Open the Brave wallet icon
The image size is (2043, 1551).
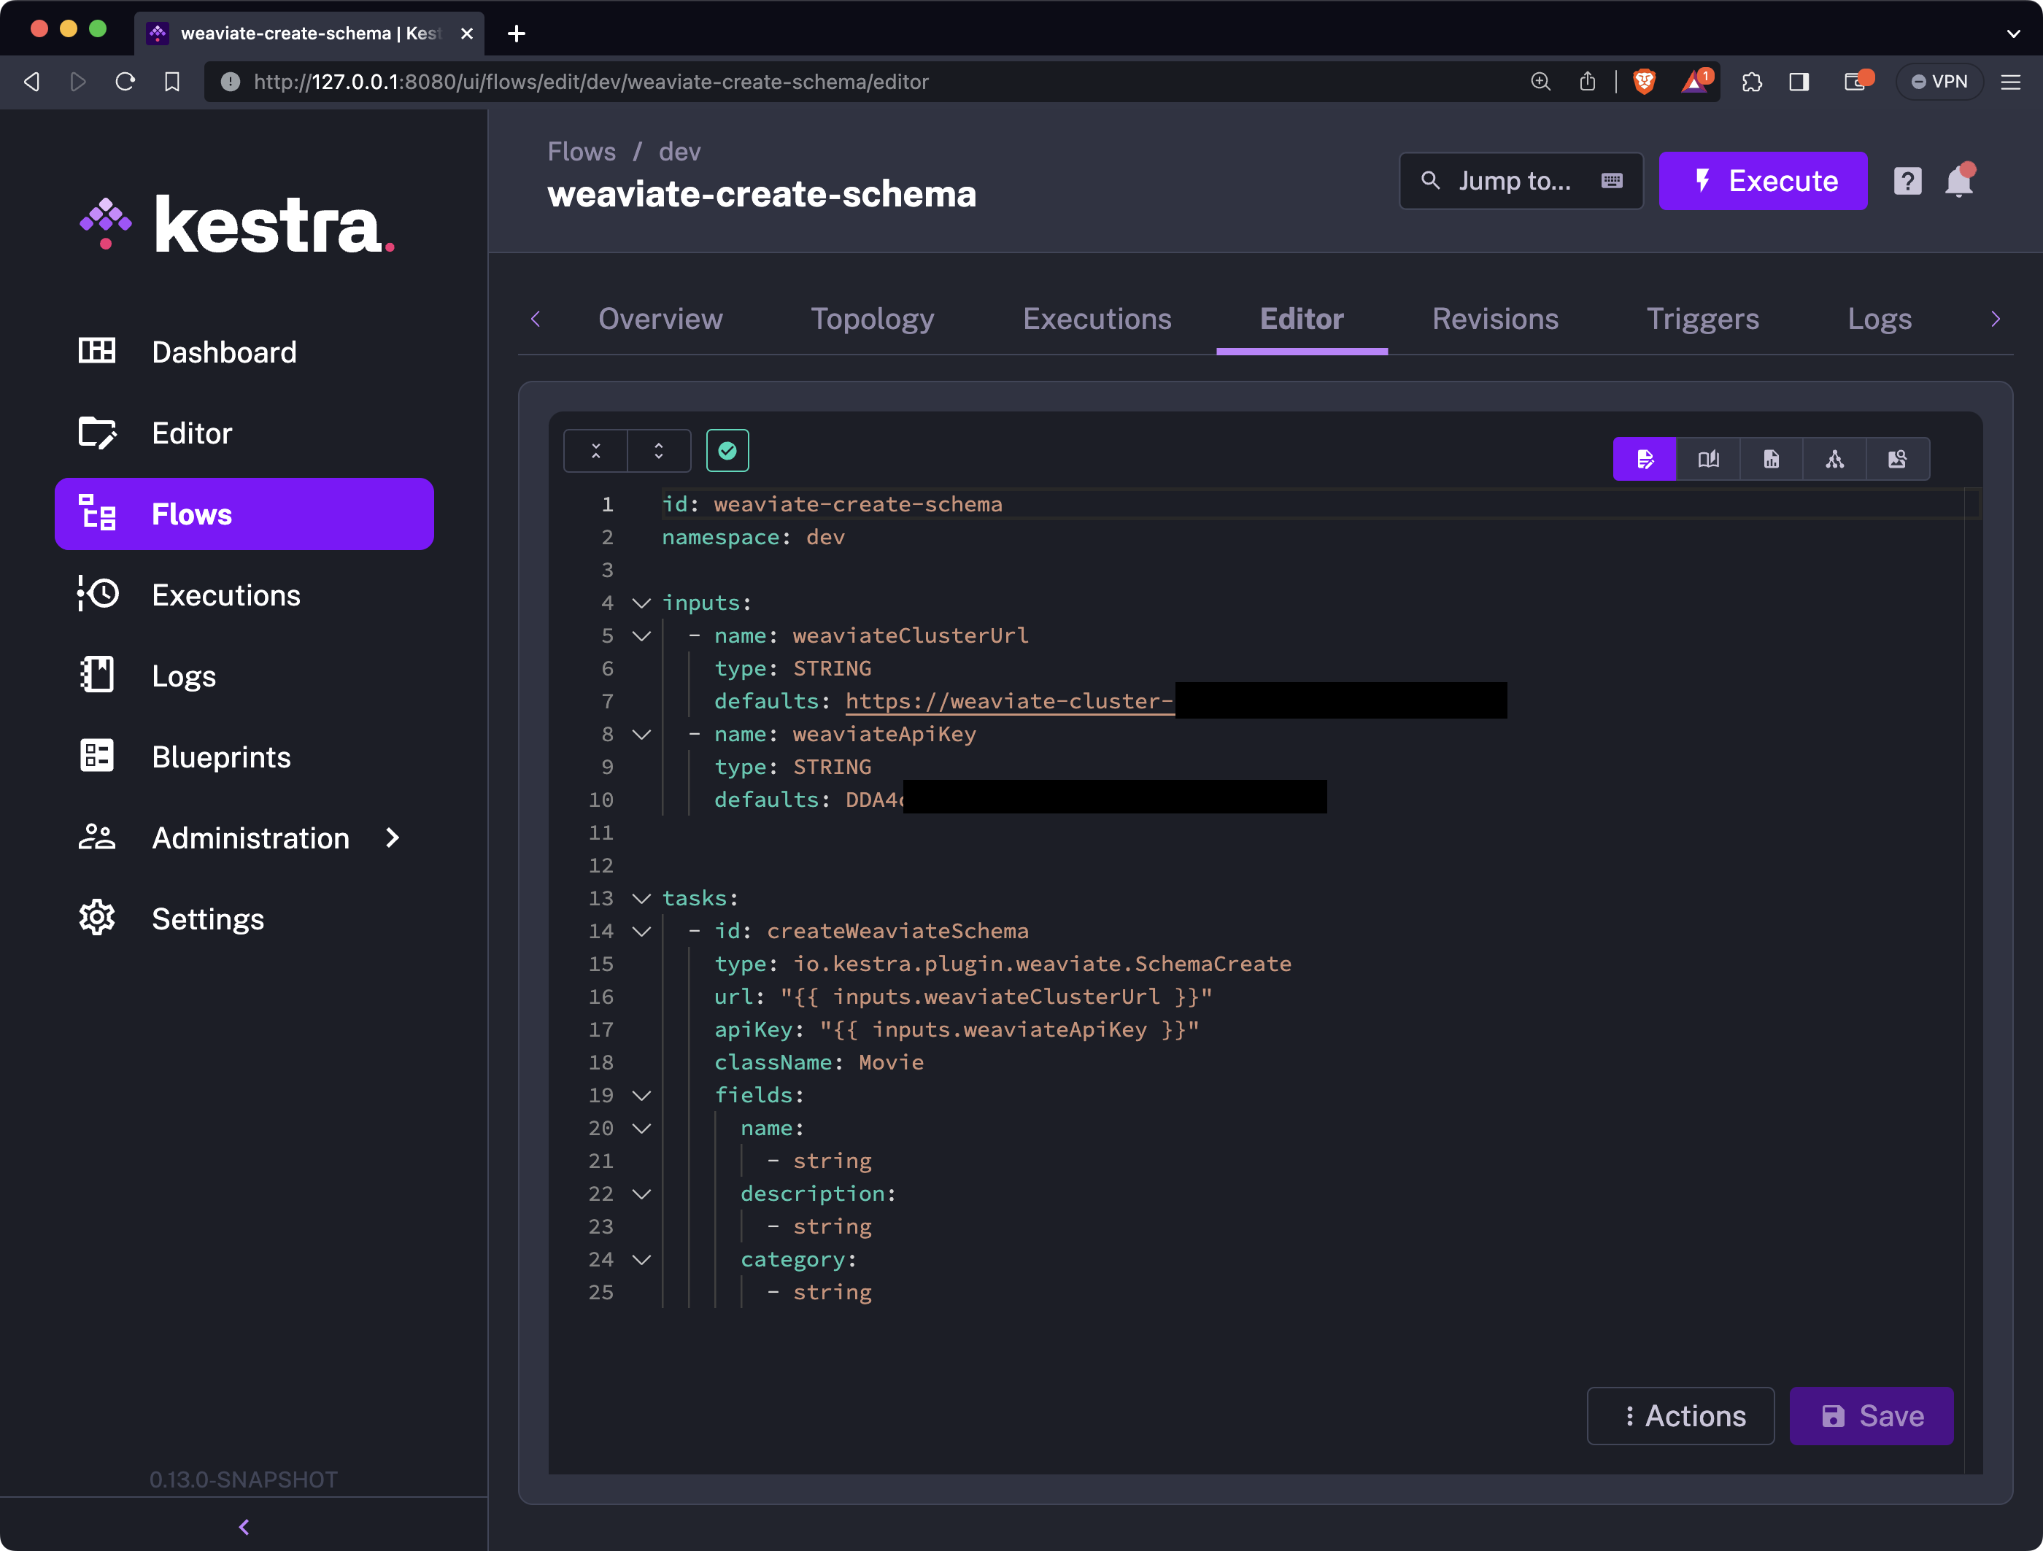tap(1858, 81)
